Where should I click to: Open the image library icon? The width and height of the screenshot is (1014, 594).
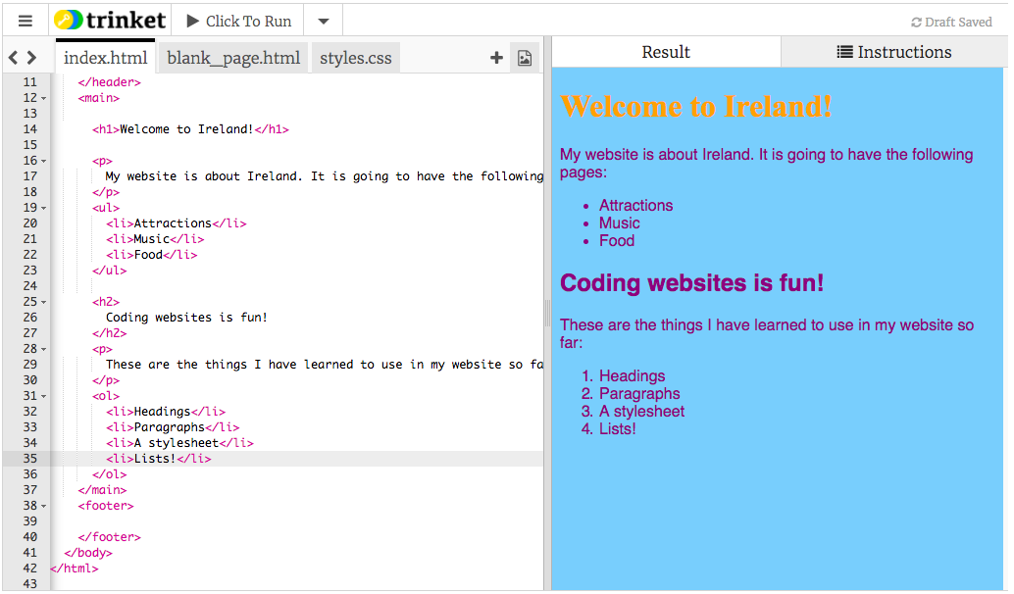tap(525, 58)
